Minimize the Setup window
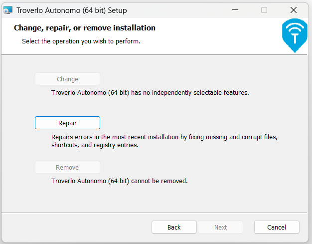312x244 pixels. [235, 10]
